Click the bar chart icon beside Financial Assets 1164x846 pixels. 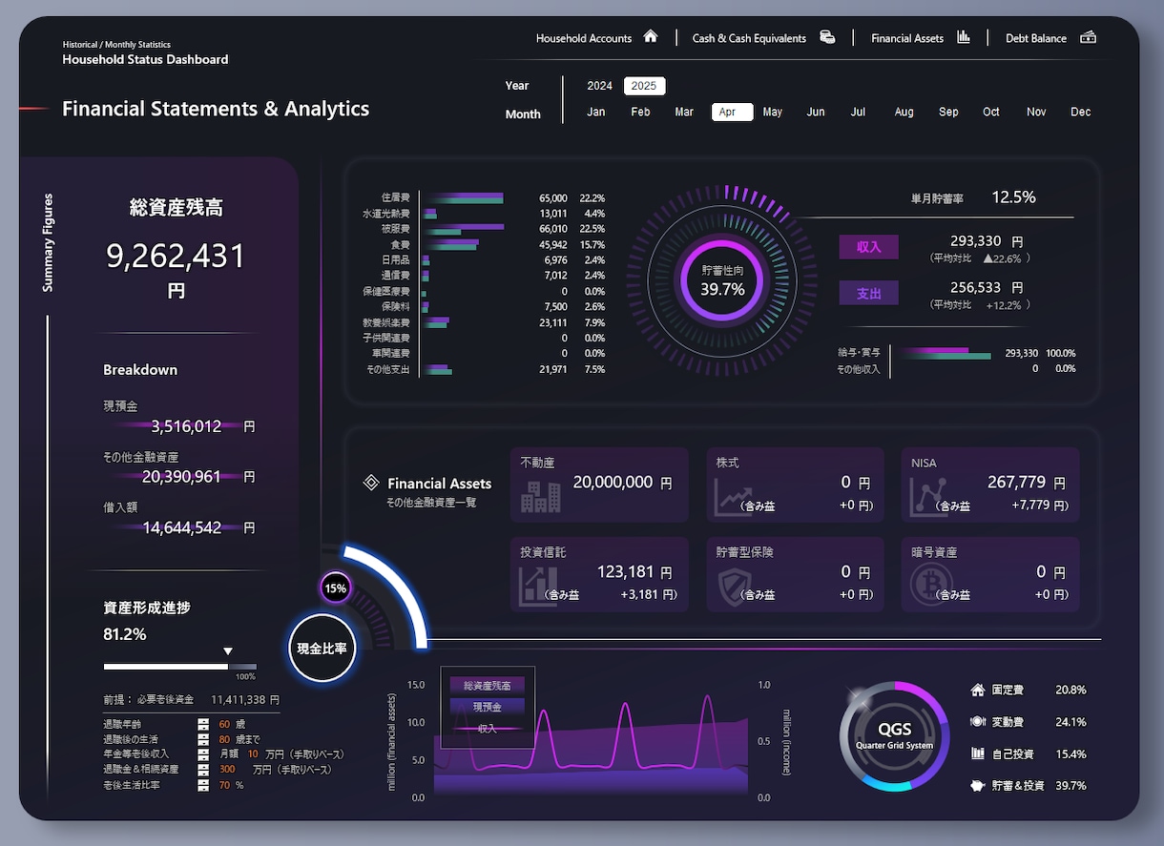point(964,37)
